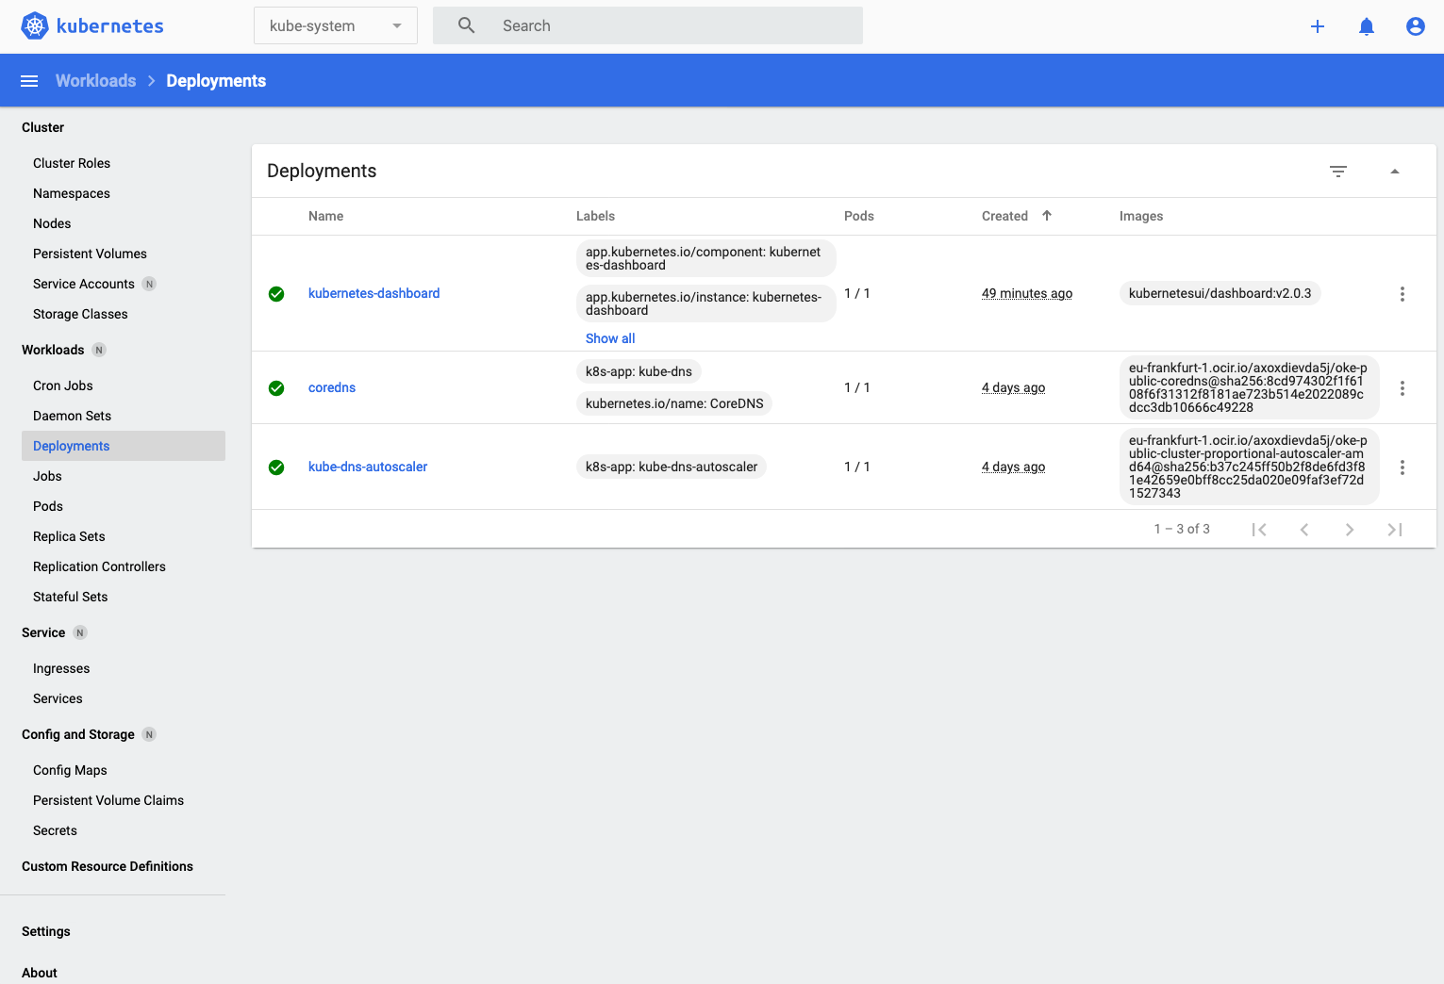The image size is (1444, 984).
Task: Click status check icon for kubernetes-dashboard
Action: tap(276, 294)
